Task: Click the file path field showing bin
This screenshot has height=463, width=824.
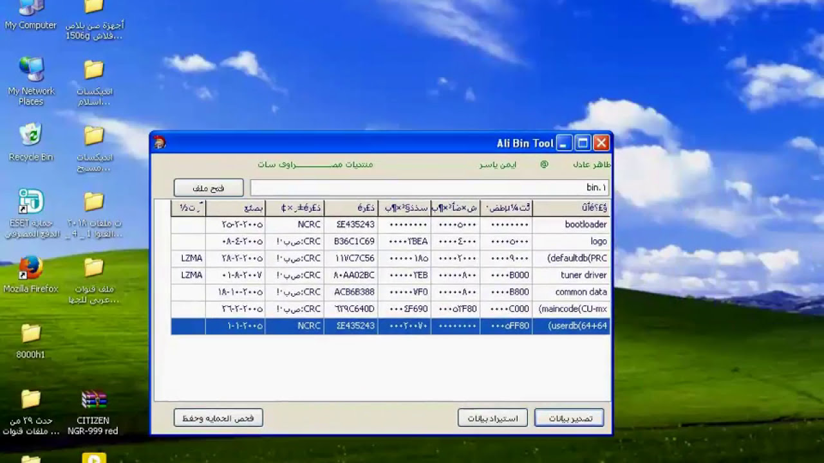Action: pos(429,188)
